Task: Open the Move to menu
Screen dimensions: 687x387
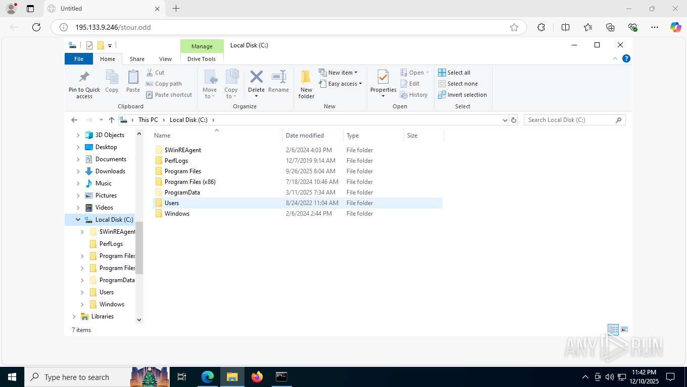Action: click(210, 84)
